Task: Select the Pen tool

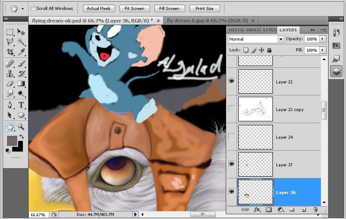Action: (10, 105)
